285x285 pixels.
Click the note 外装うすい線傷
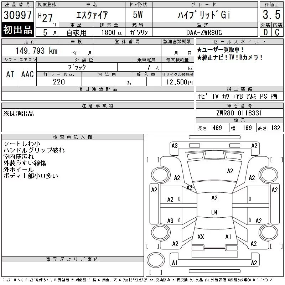point(25,163)
